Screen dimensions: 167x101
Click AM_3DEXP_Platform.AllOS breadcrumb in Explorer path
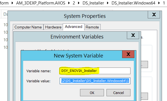click(41, 3)
